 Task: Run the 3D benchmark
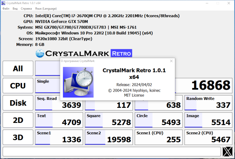18,137
